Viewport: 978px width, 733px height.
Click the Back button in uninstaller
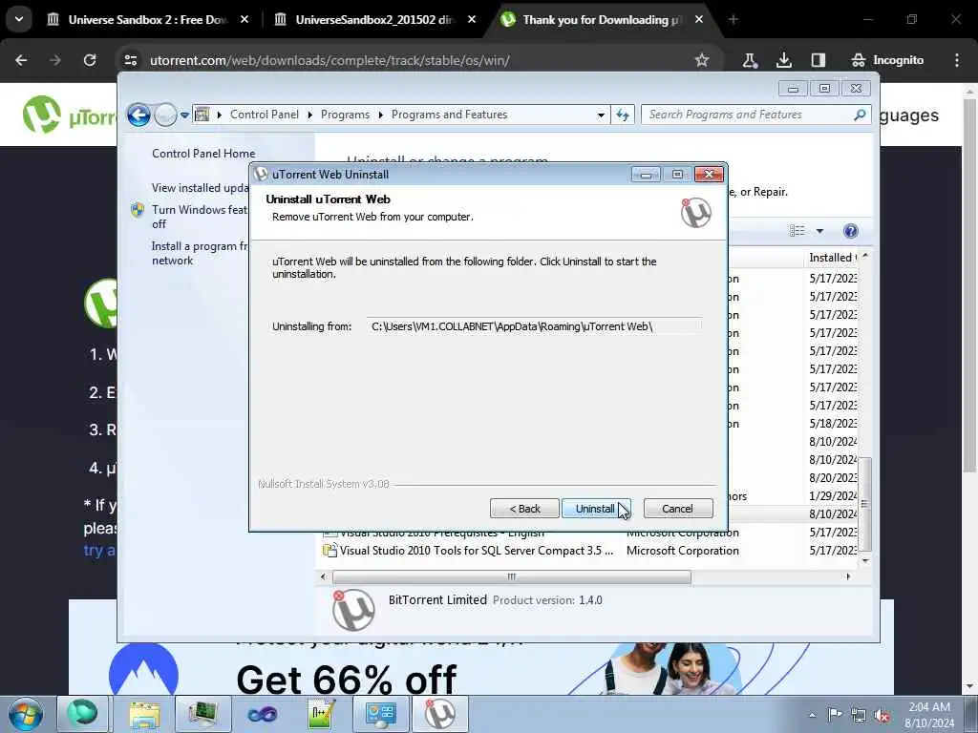pos(524,509)
